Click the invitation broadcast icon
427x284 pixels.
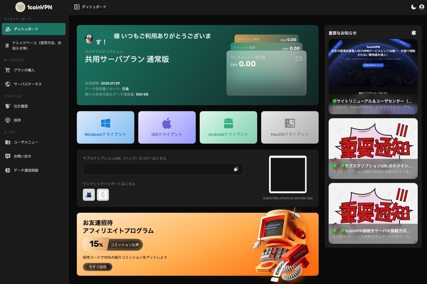click(x=7, y=120)
